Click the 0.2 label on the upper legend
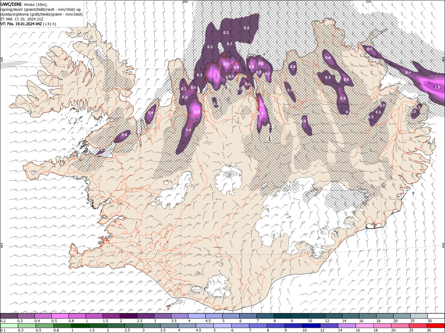This screenshot has width=445, height=333. (2, 321)
